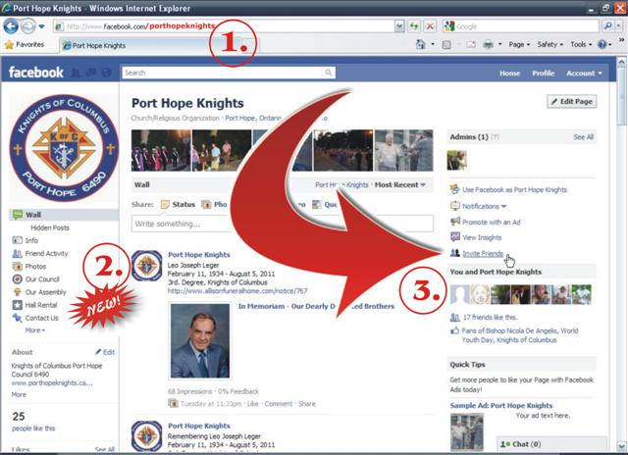
Task: Open the Account dropdown on Facebook
Action: pyautogui.click(x=584, y=74)
